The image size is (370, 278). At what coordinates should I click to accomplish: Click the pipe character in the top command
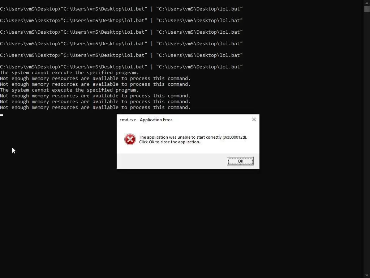click(152, 9)
